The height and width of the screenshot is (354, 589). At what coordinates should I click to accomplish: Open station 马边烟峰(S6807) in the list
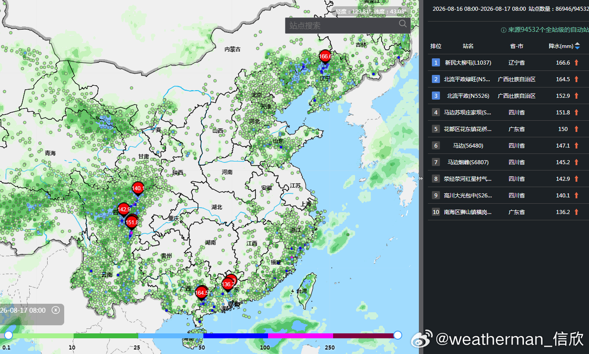(468, 162)
